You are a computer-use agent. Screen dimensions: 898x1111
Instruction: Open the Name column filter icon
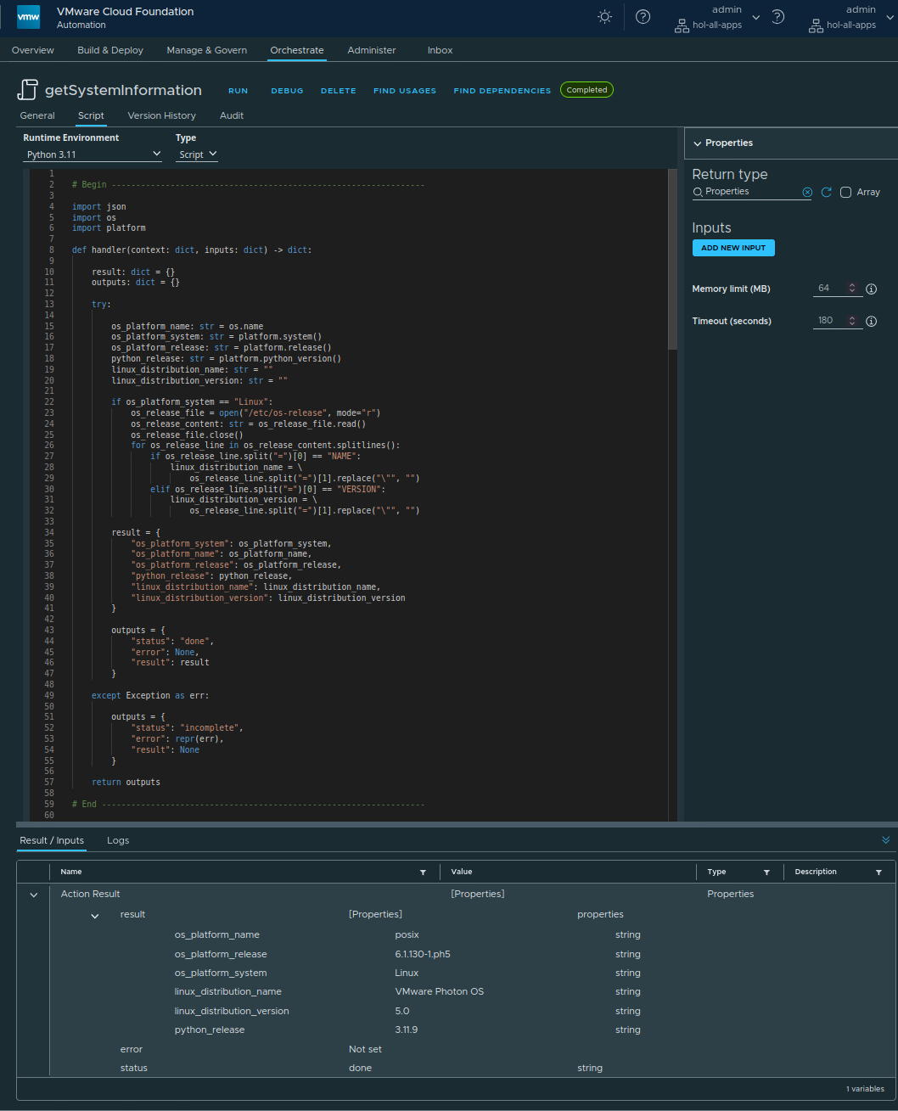pos(422,872)
